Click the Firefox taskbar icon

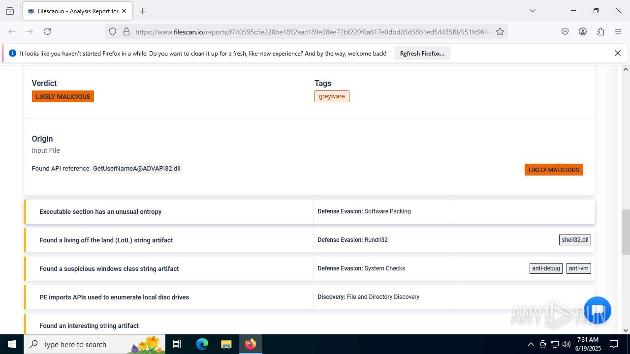click(251, 344)
